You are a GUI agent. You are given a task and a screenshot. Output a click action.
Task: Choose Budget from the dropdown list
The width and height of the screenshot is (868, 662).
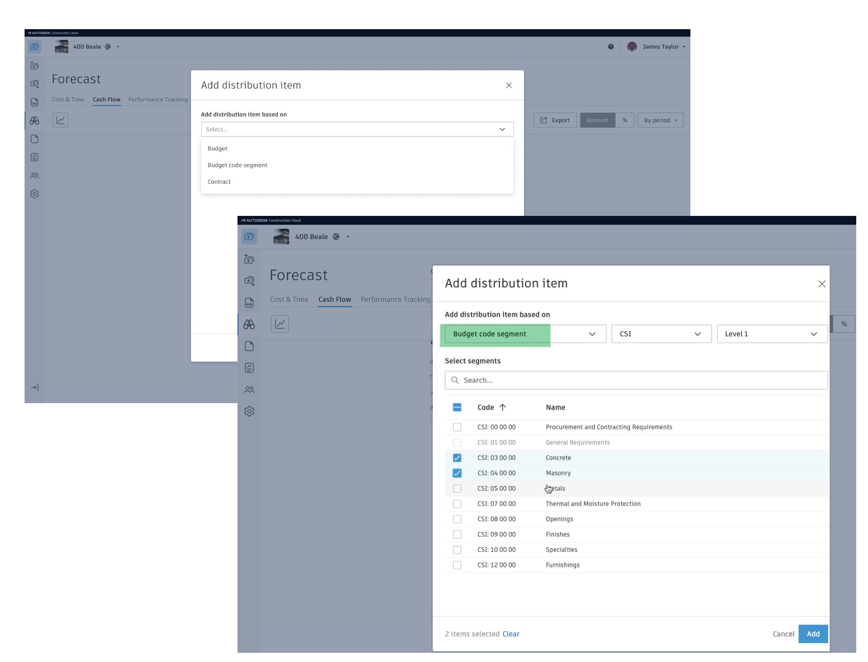click(x=218, y=148)
